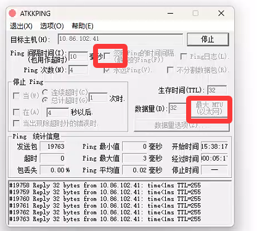The width and height of the screenshot is (257, 231).
Task: Click the 停止时间 value field
Action: click(214, 170)
